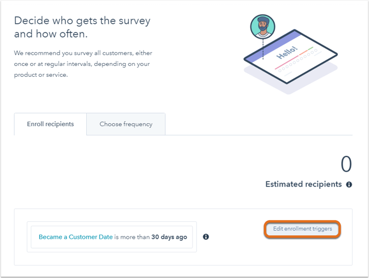Image resolution: width=369 pixels, height=278 pixels.
Task: Click the 'is more than' filter text
Action: tap(132, 237)
